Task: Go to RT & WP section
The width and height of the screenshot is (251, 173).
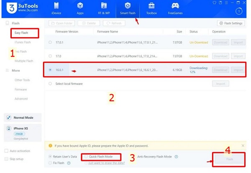Action: coord(103,8)
